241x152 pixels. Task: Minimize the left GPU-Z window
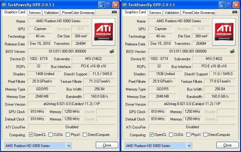101,5
